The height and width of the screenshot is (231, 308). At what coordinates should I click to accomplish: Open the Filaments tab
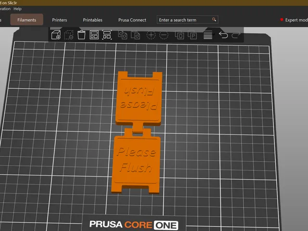coord(27,20)
